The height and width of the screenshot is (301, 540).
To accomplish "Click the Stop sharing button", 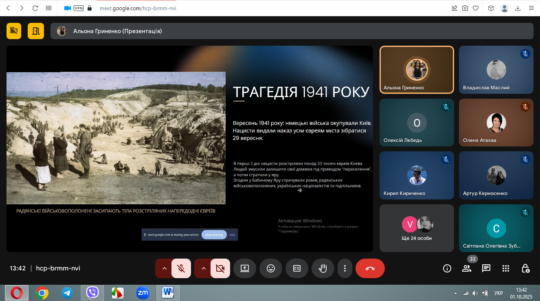I will [x=214, y=235].
